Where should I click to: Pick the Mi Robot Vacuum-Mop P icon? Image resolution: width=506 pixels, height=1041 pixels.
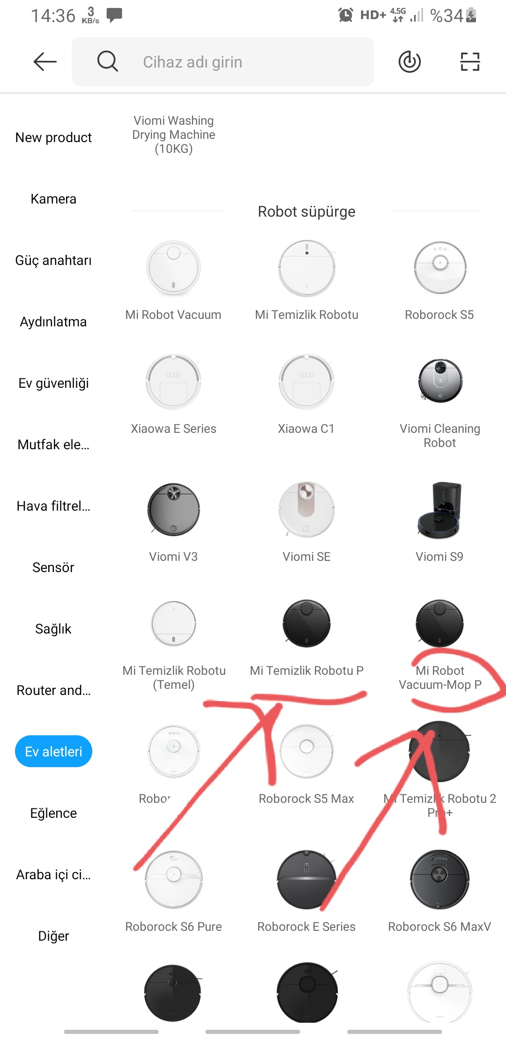[x=440, y=624]
